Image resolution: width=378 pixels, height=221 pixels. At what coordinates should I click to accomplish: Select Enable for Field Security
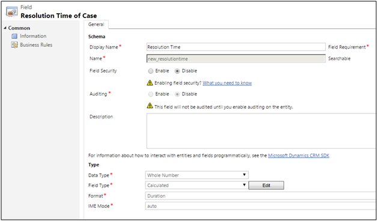(151, 71)
